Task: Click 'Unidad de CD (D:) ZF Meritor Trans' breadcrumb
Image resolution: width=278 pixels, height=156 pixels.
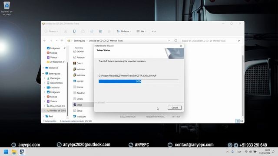Action: 106,41
